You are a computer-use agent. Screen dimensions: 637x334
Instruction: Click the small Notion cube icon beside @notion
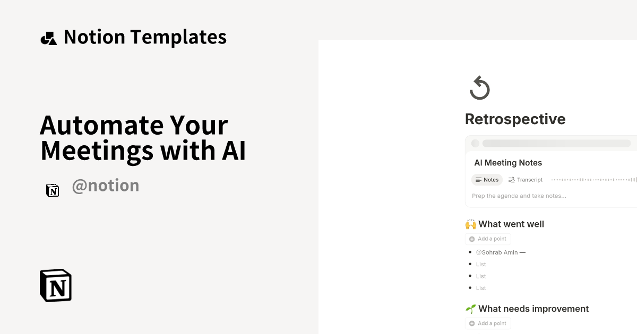[53, 190]
